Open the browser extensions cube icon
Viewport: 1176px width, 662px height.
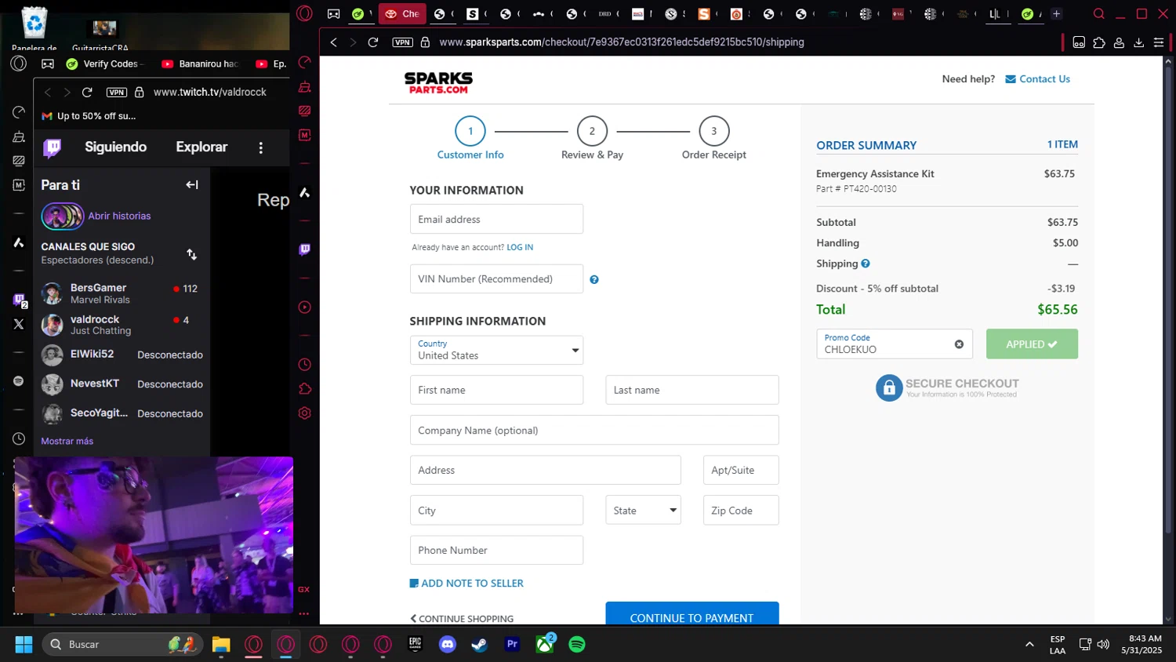click(x=1099, y=42)
